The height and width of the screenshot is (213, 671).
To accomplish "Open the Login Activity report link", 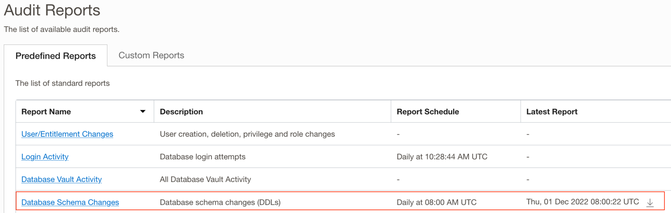I will tap(45, 157).
